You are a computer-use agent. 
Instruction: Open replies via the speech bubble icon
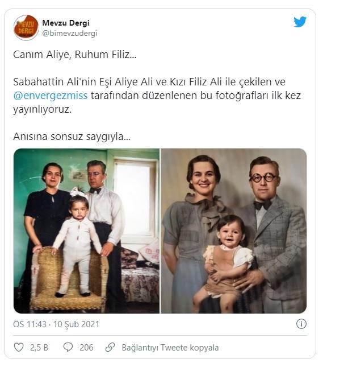[x=68, y=347]
